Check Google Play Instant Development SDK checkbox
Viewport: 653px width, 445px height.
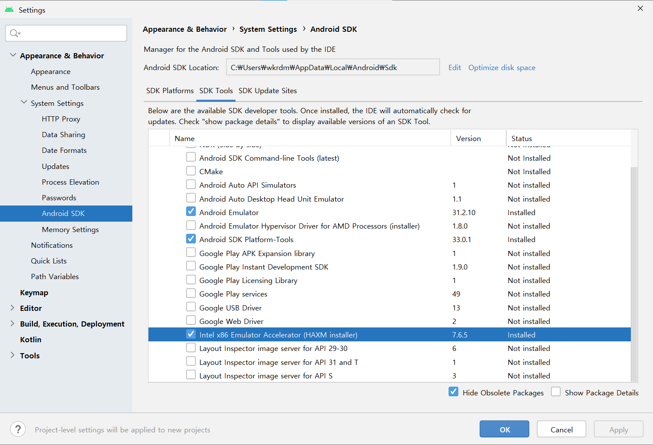(x=191, y=266)
